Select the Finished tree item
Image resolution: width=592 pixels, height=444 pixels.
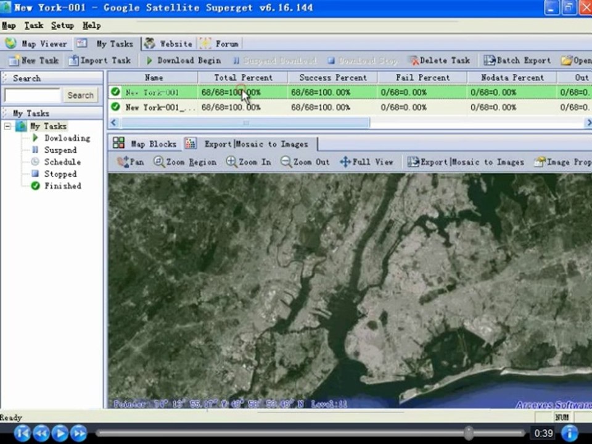[x=63, y=186]
